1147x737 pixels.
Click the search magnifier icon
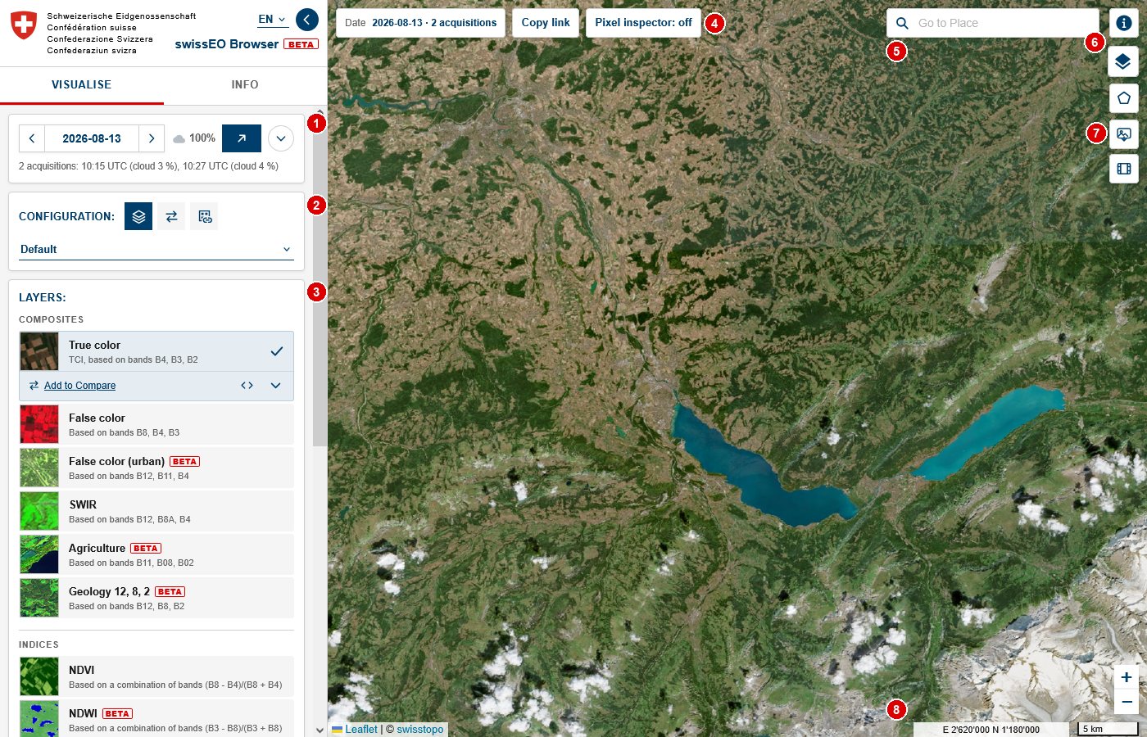tap(902, 23)
